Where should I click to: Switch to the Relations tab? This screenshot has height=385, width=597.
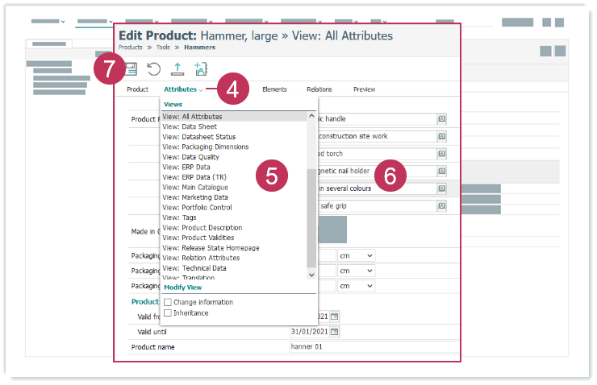pos(319,89)
